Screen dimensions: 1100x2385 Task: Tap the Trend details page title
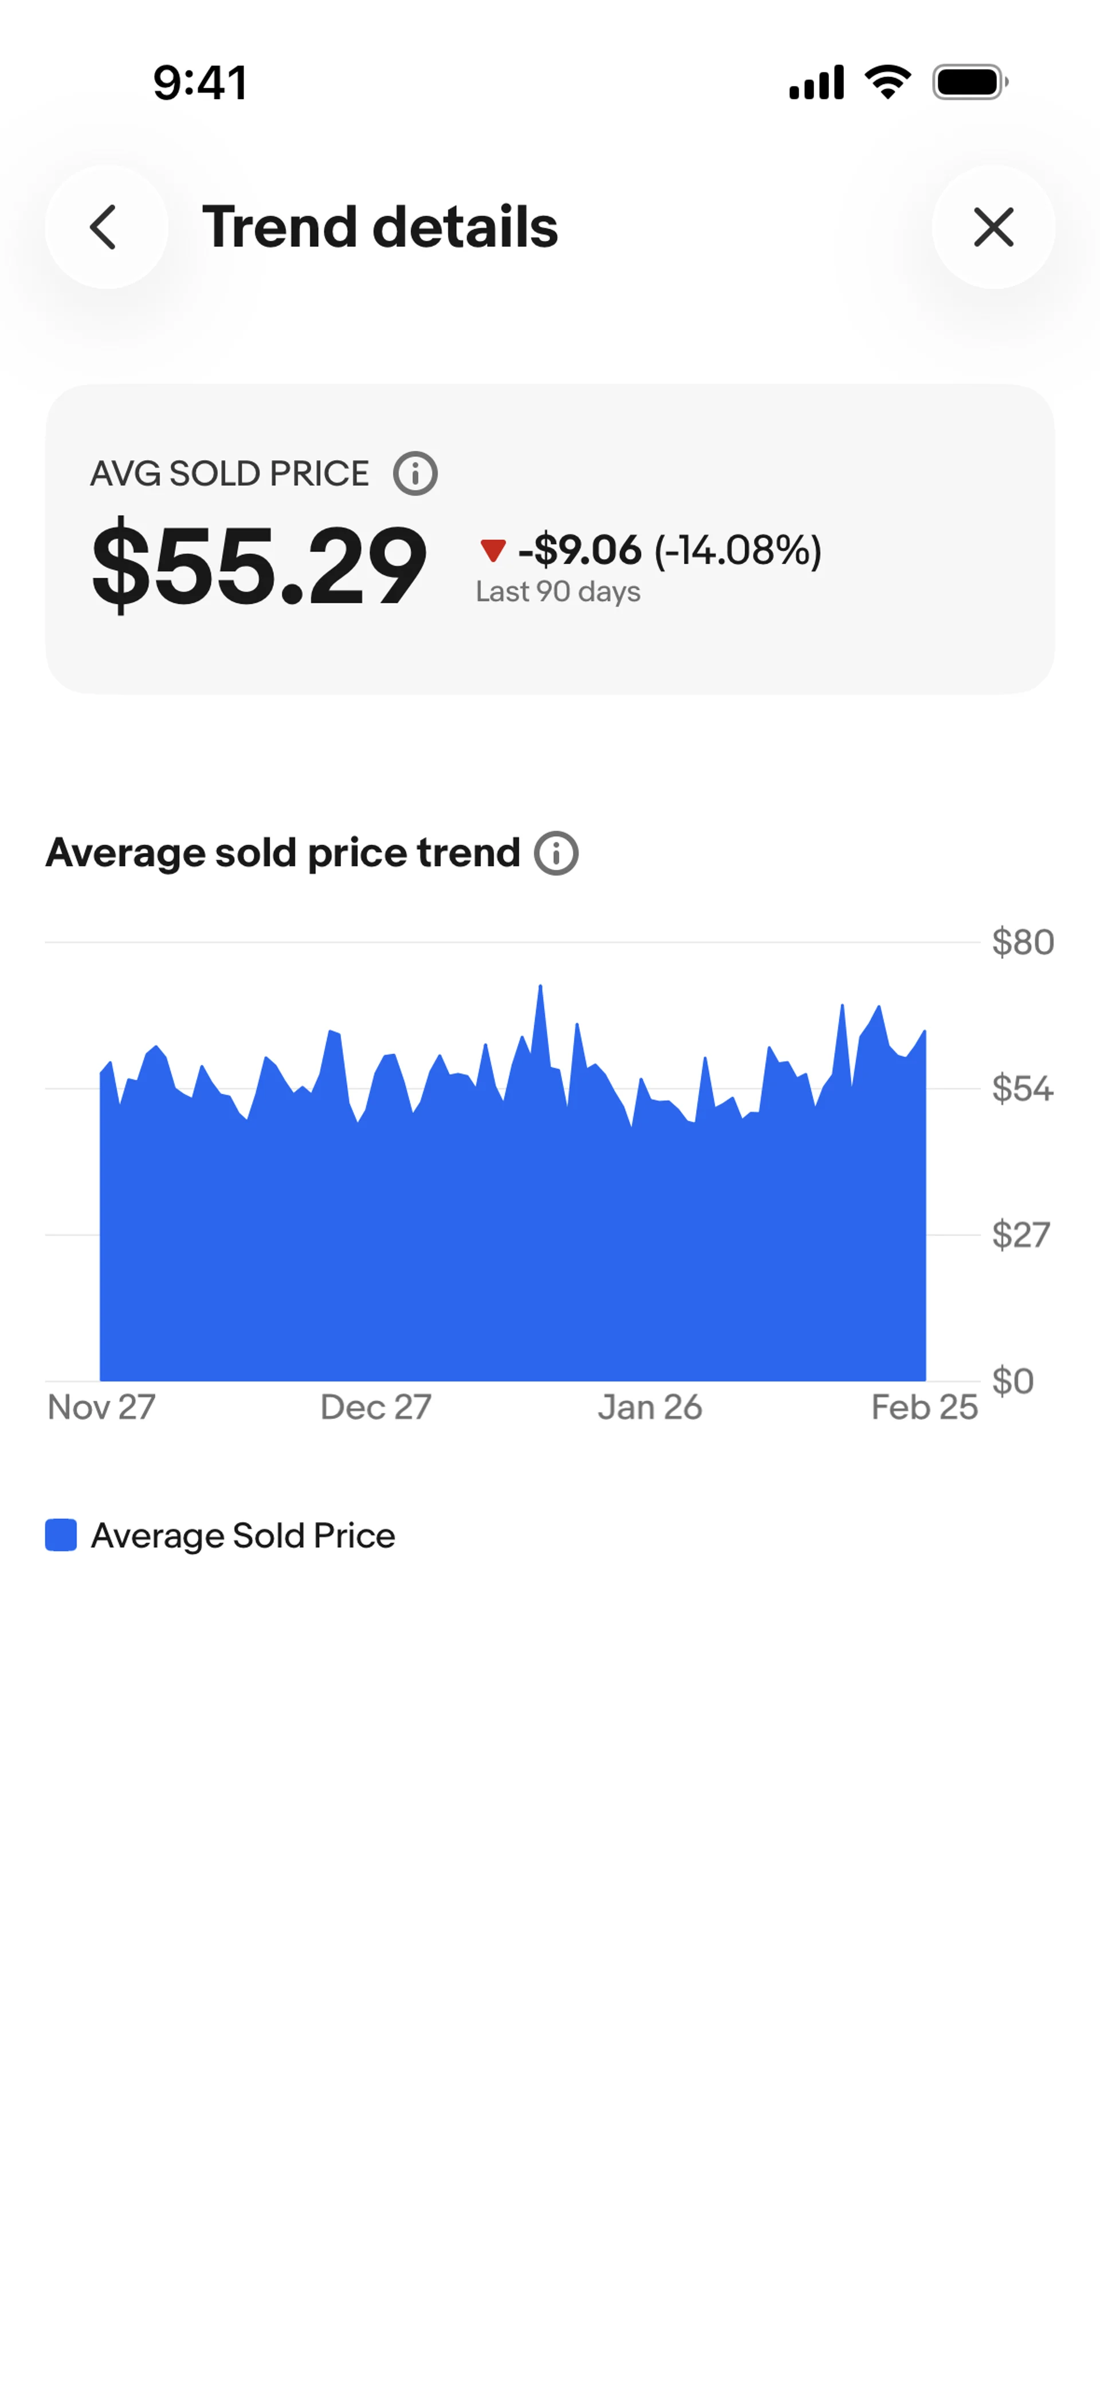(380, 227)
